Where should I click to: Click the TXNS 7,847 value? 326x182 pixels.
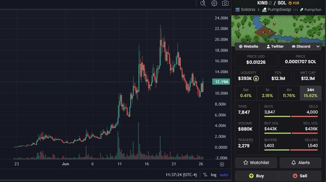tap(244, 113)
